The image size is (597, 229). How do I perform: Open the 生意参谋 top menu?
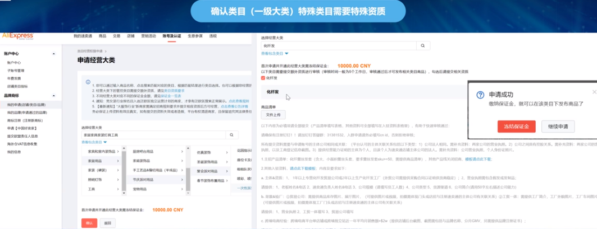coord(195,36)
